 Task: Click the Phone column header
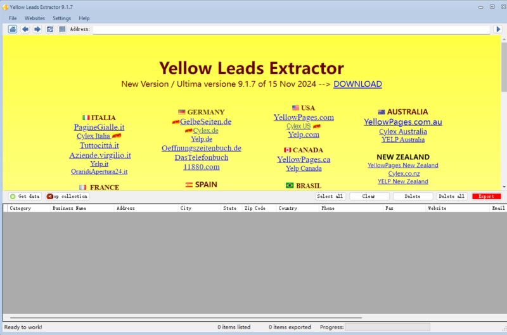(x=351, y=209)
